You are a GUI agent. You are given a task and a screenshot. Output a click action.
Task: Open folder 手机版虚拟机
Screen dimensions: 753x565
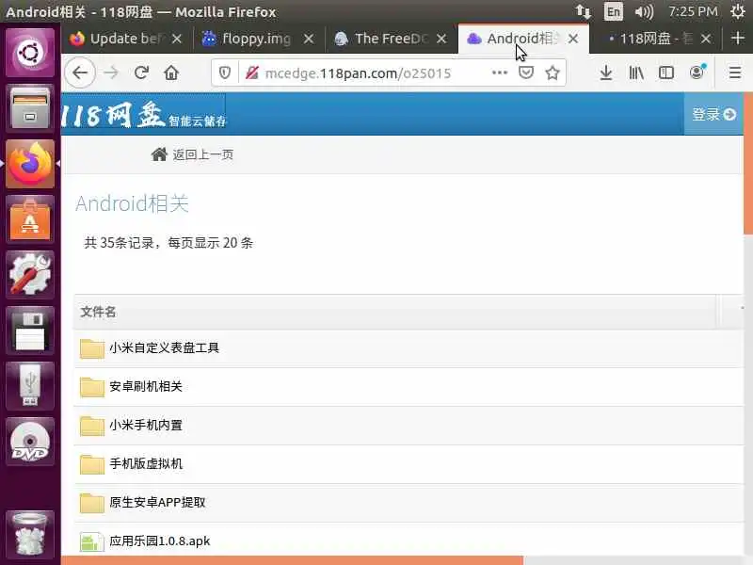[146, 463]
